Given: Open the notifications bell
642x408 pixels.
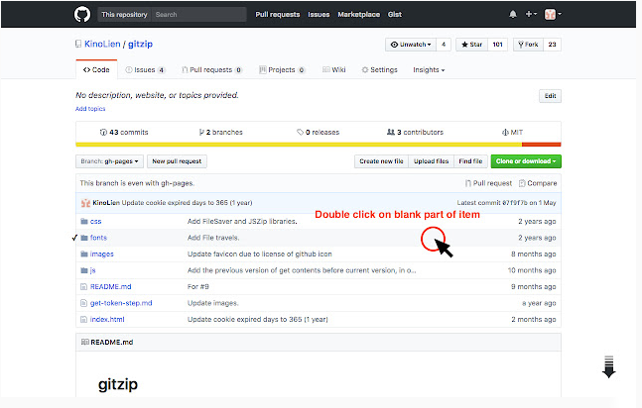Looking at the screenshot, I should [x=513, y=14].
